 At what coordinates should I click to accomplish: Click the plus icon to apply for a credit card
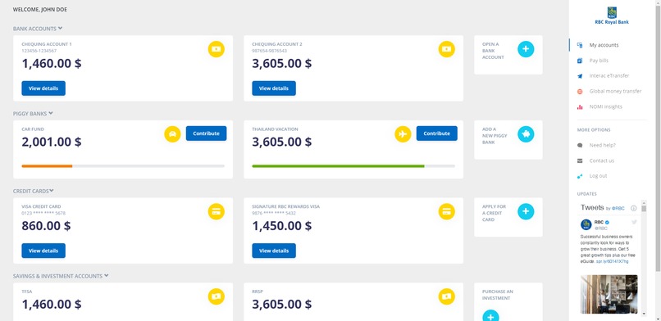pos(526,211)
